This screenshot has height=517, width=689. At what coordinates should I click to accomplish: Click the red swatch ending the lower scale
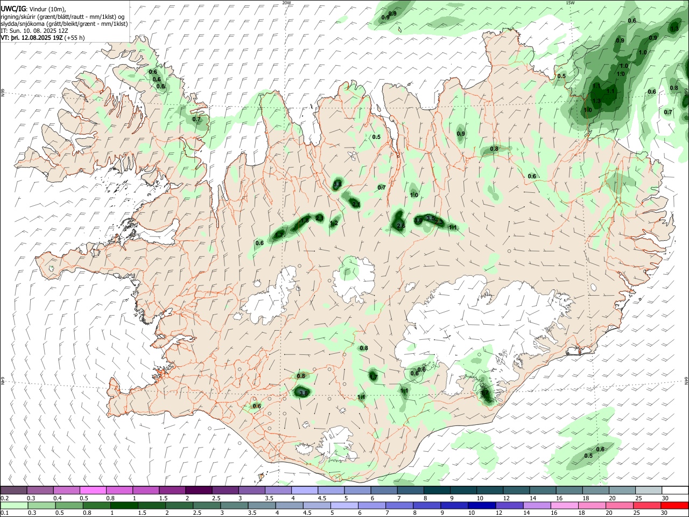point(674,506)
